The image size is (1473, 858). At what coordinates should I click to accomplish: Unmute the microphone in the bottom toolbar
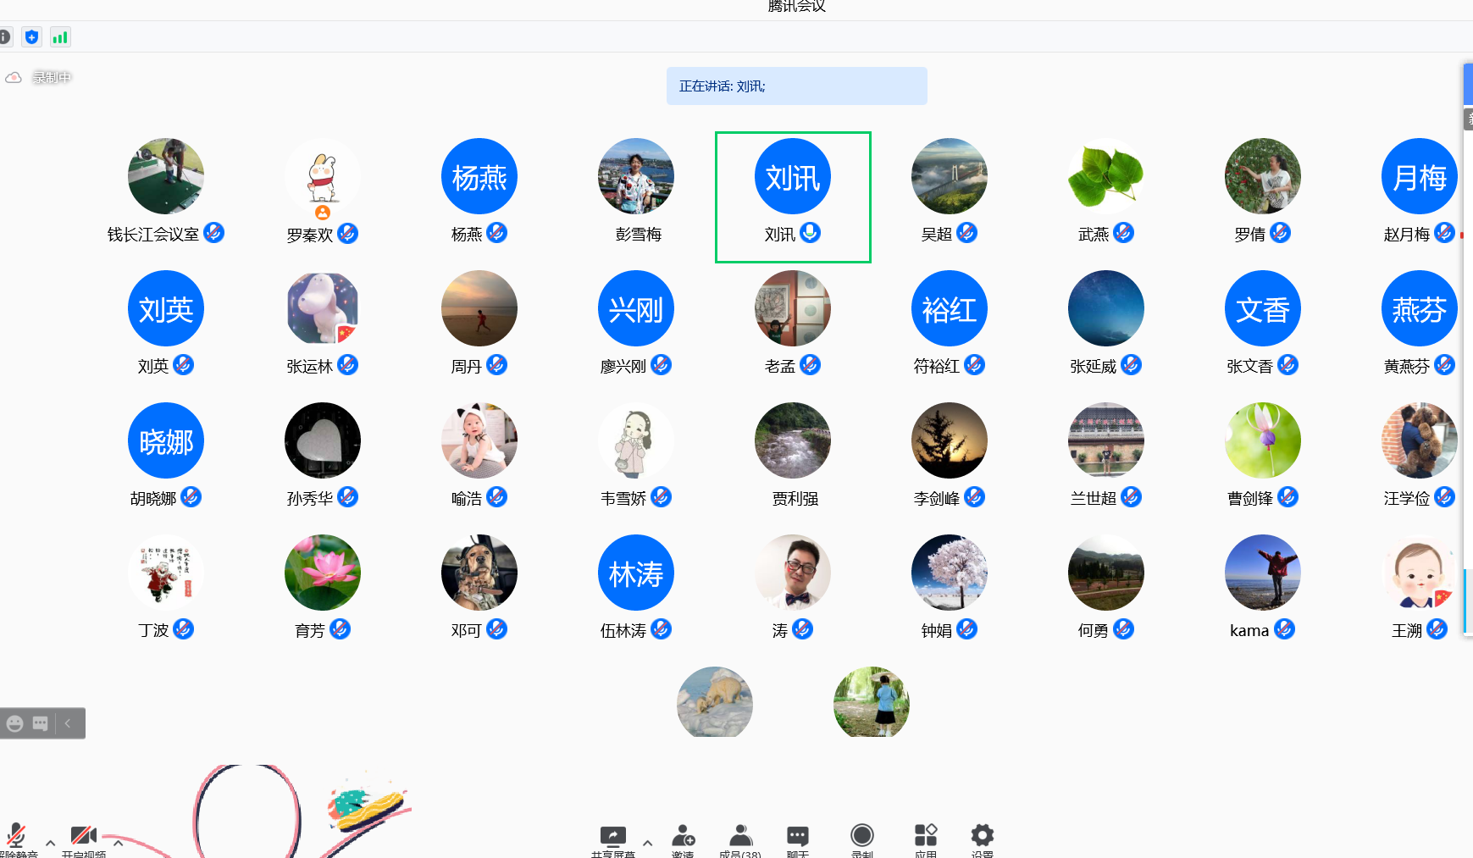(x=16, y=837)
